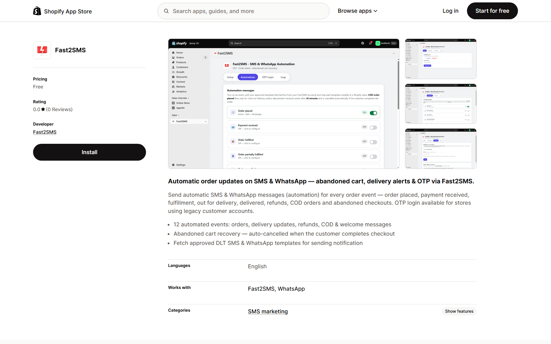Click the Growth icon in the preview sidebar

(173, 72)
